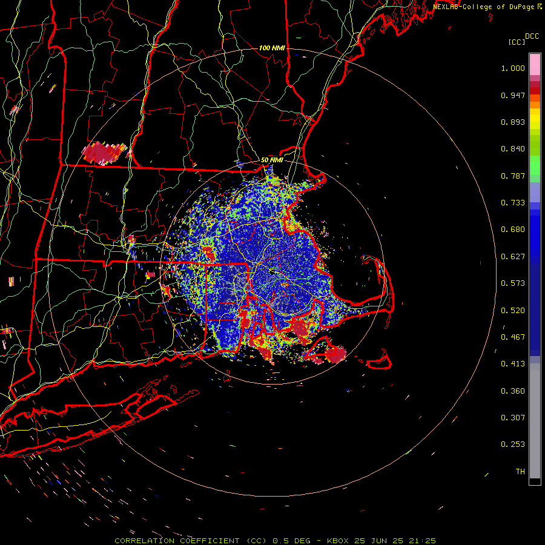Click the 0.840 color scale value
The height and width of the screenshot is (545, 545).
click(513, 149)
